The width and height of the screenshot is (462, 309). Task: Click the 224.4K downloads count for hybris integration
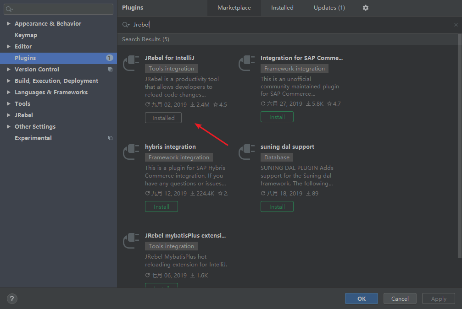click(202, 194)
